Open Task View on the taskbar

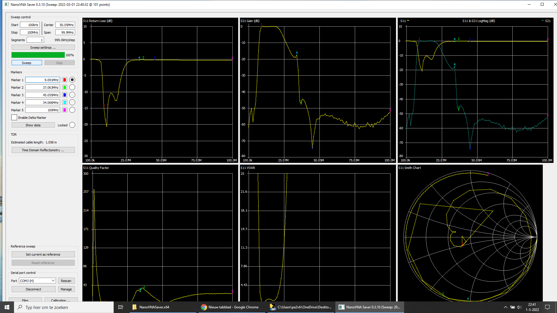121,307
